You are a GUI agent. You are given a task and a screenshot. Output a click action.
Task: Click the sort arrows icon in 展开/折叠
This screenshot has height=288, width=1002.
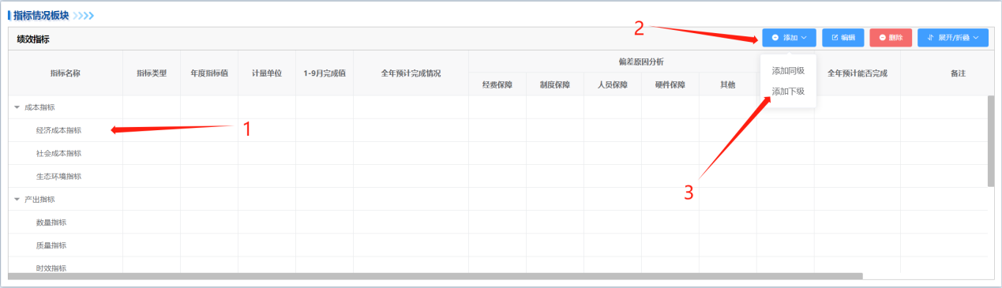click(931, 37)
